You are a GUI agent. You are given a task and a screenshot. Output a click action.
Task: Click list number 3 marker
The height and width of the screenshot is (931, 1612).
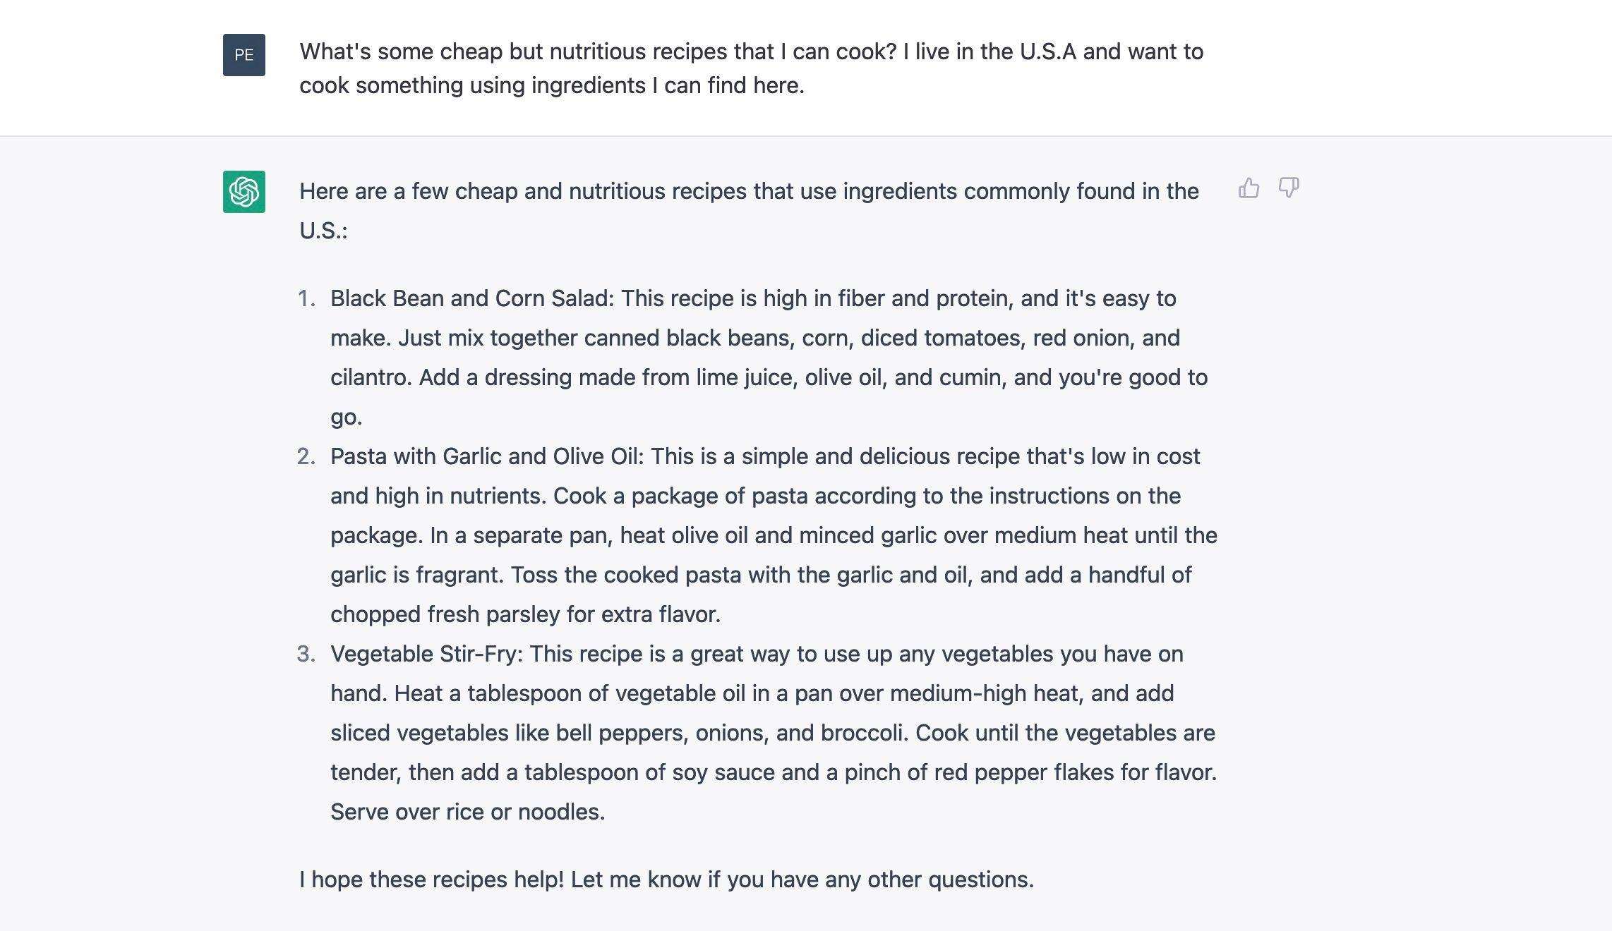pos(306,654)
